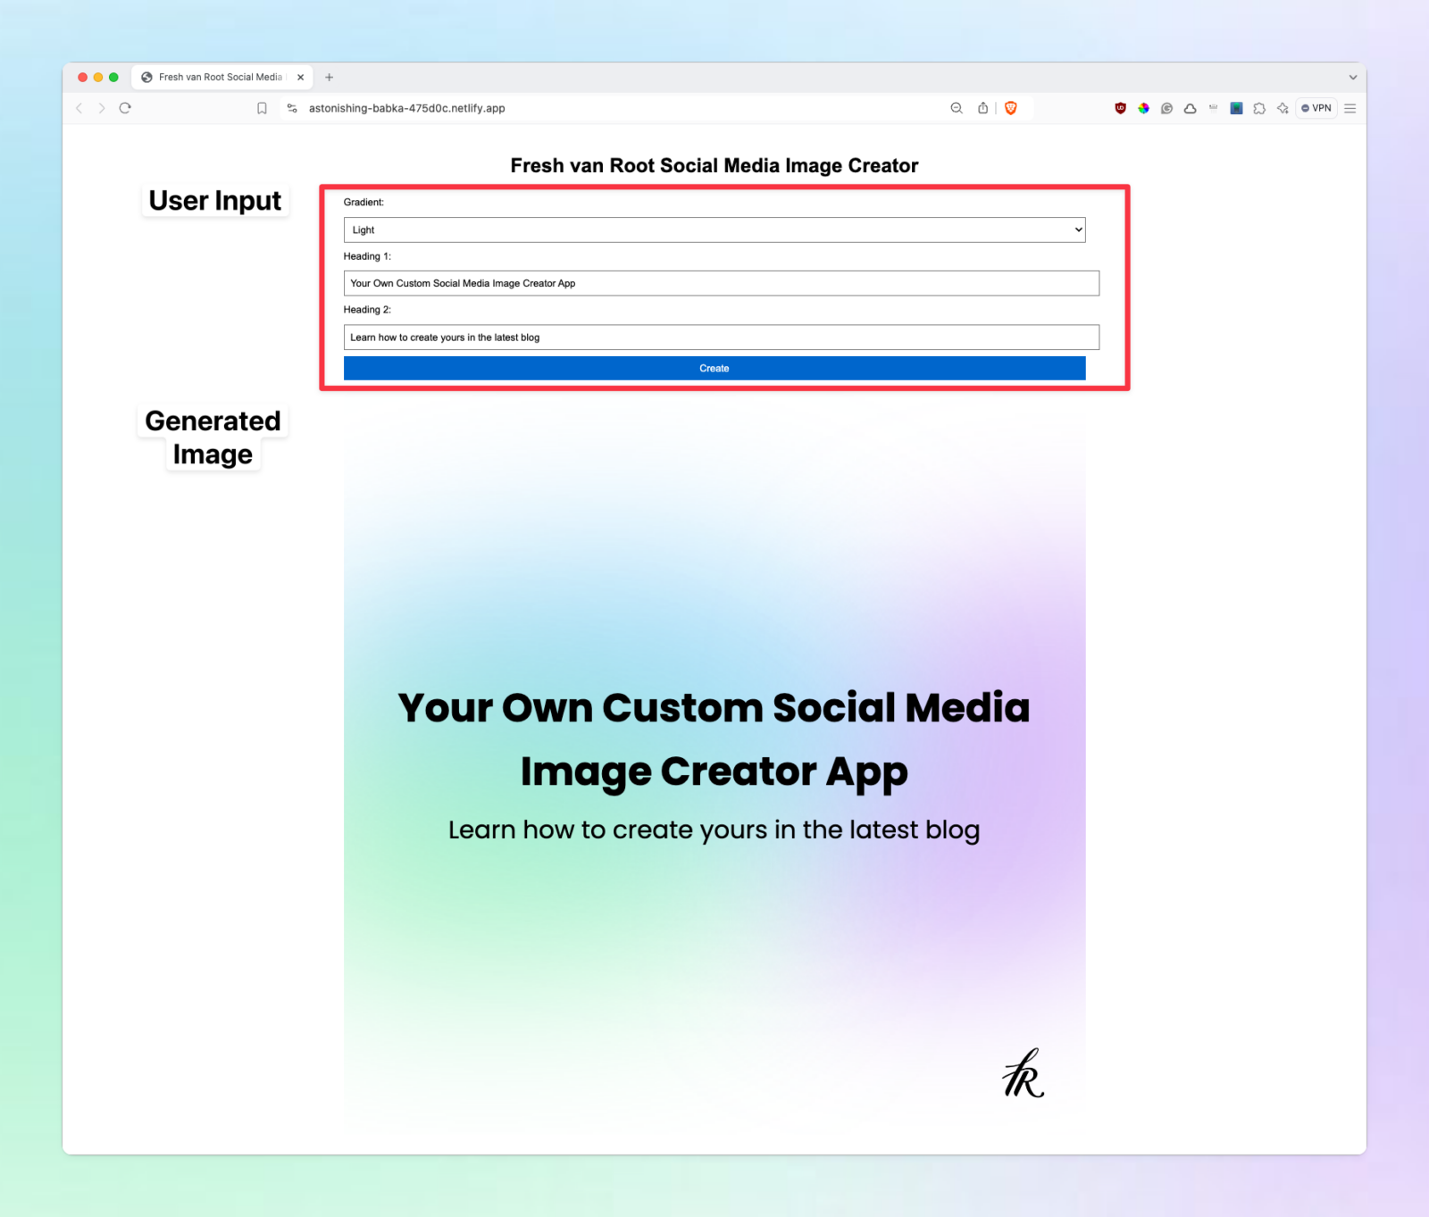Viewport: 1429px width, 1217px height.
Task: Open the blue square extension icon
Action: pyautogui.click(x=1236, y=108)
